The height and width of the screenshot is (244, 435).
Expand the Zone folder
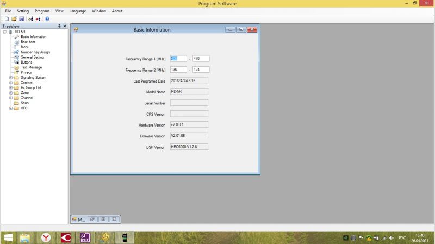[11, 93]
